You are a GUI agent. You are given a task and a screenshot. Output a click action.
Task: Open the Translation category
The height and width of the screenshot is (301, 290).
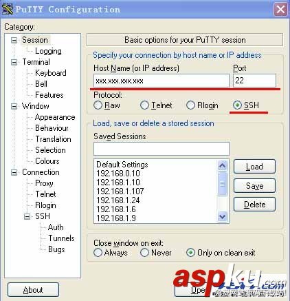tap(53, 139)
